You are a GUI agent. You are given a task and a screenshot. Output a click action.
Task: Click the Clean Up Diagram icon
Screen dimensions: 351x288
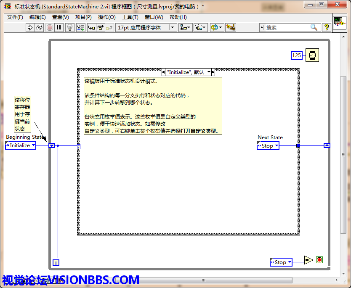click(230, 27)
